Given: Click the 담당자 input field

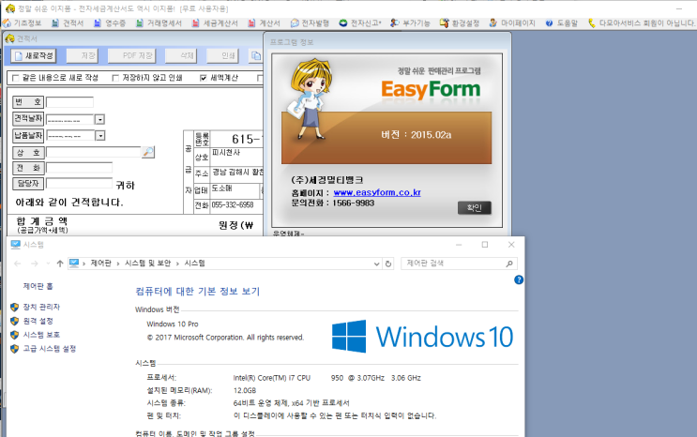Looking at the screenshot, I should (79, 183).
